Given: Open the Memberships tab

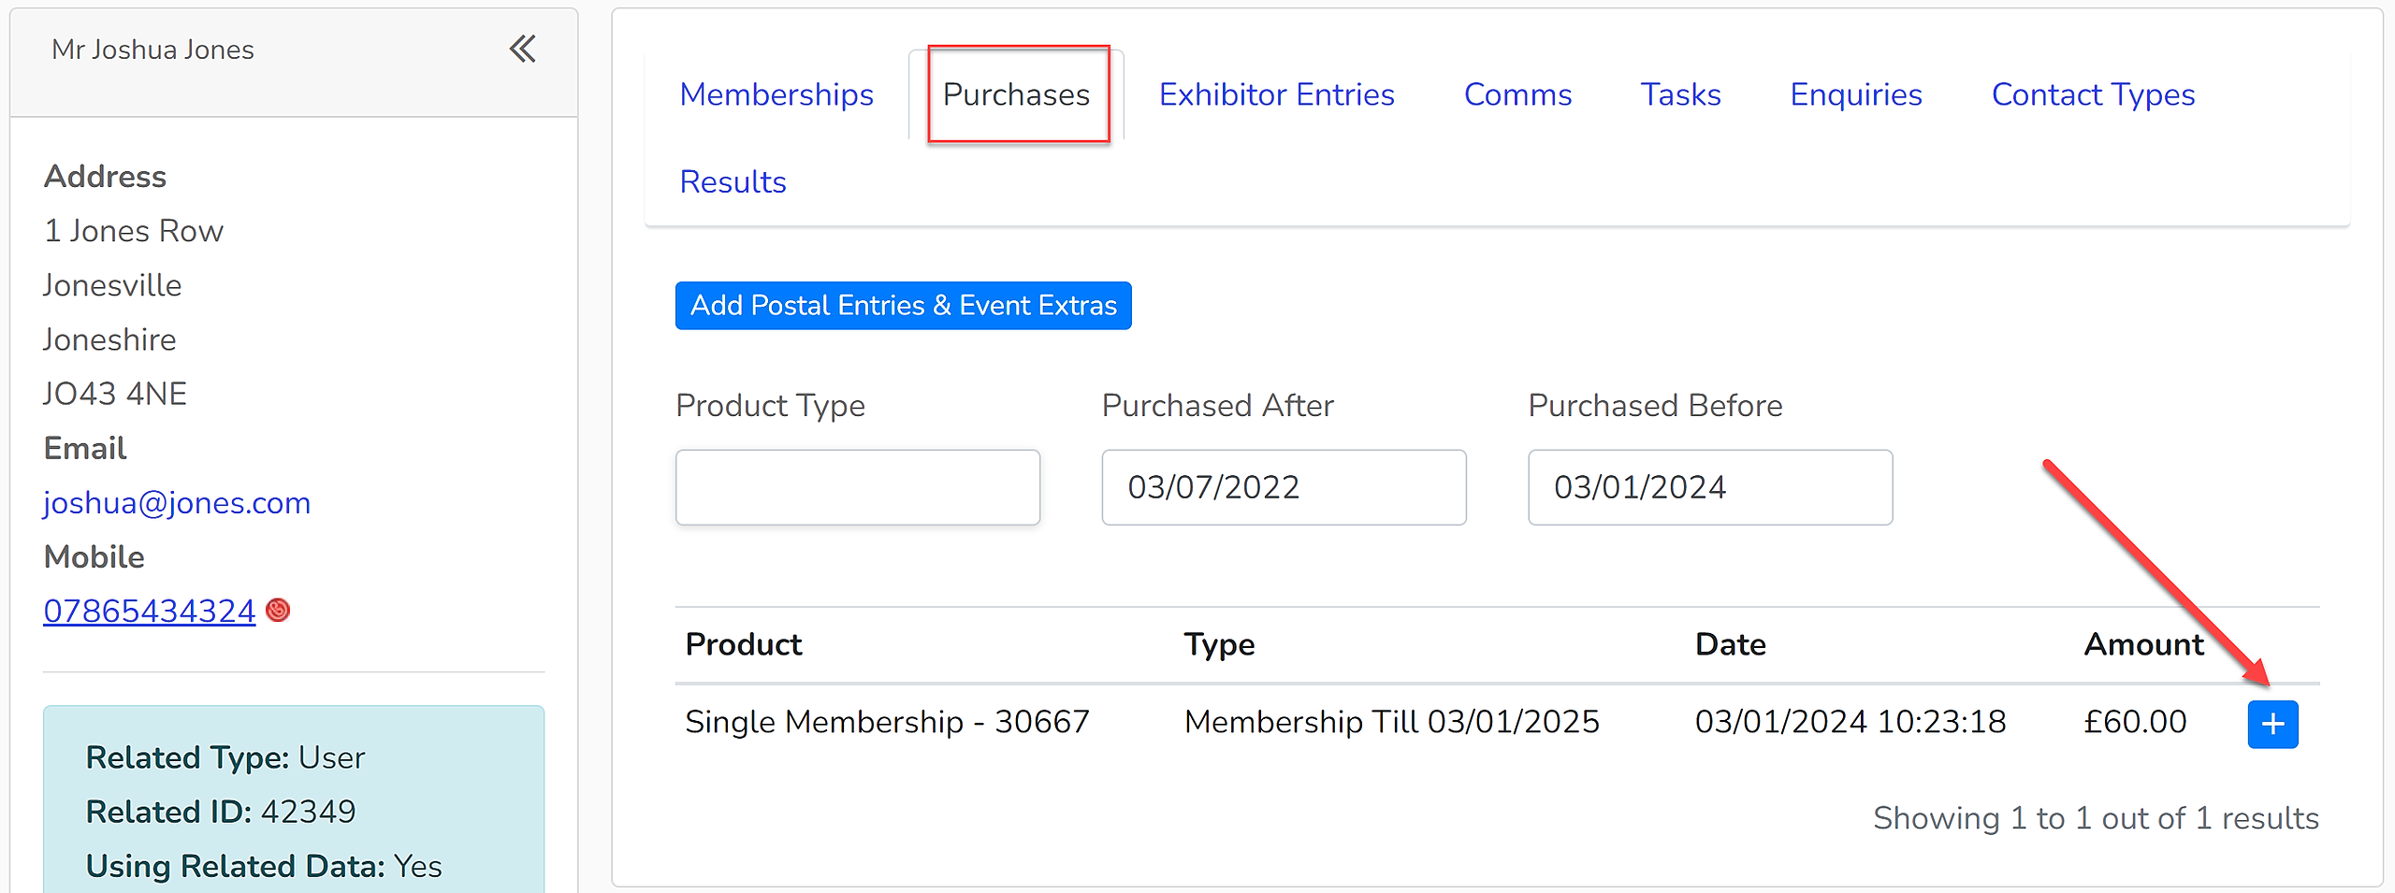Looking at the screenshot, I should (777, 94).
